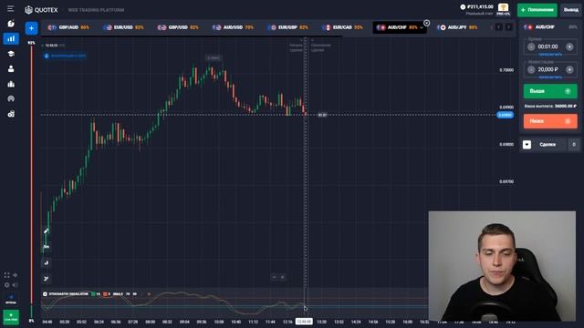Screen dimensions: 584x328
Task: Click the green button at sidebar bottom
Action: 11,317
